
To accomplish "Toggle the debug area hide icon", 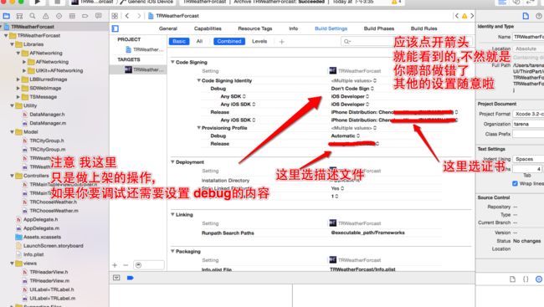I will click(x=116, y=278).
